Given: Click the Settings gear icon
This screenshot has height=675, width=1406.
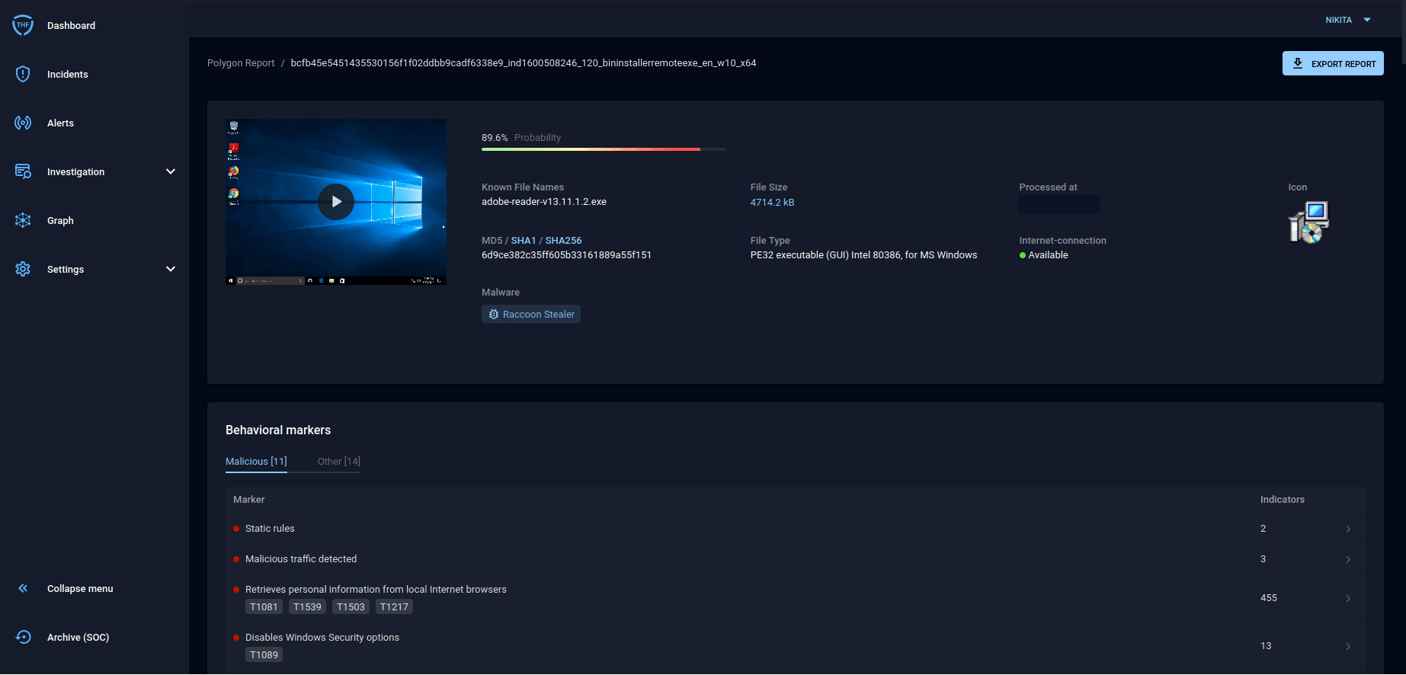Looking at the screenshot, I should click(23, 269).
